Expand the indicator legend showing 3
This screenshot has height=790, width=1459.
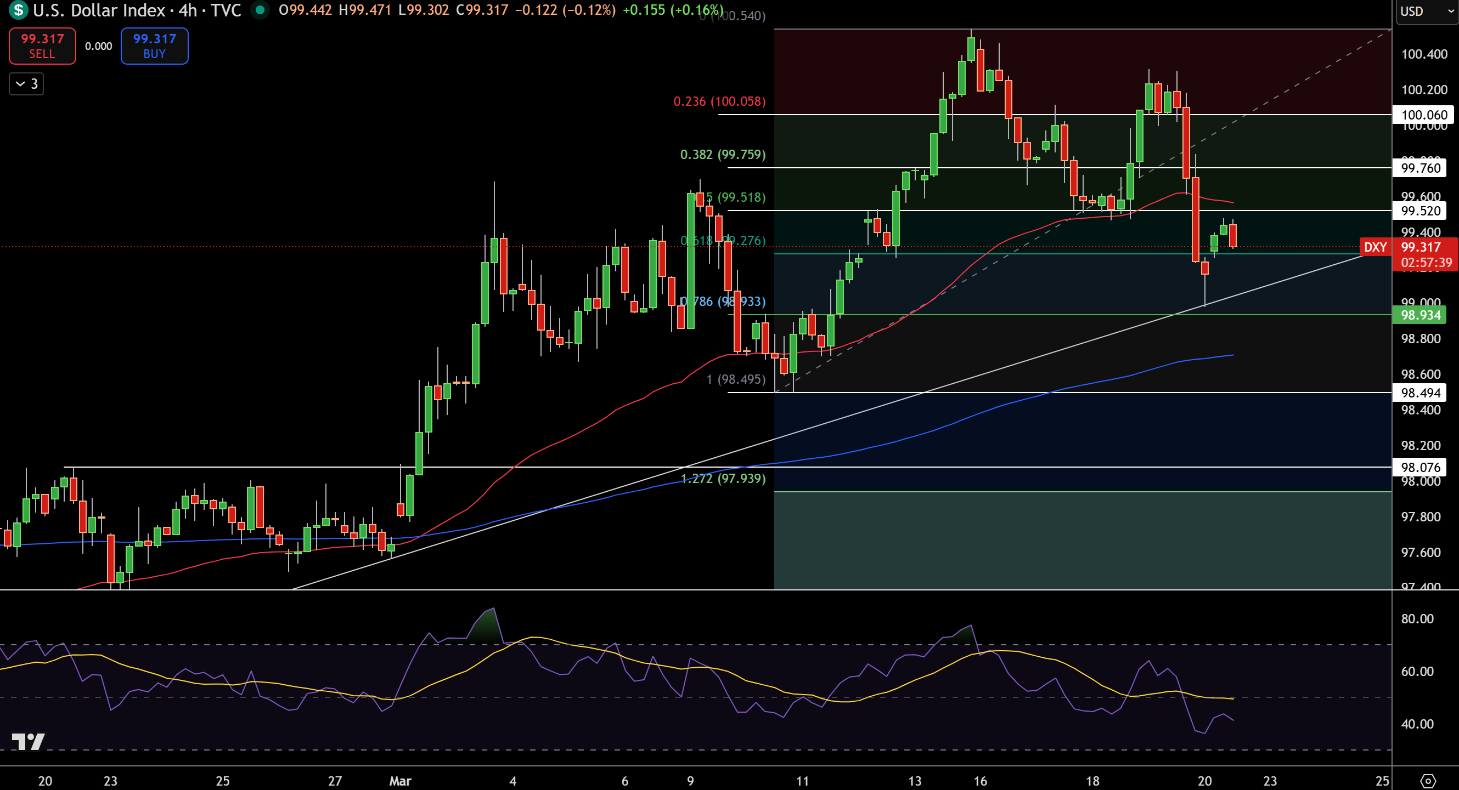[27, 84]
